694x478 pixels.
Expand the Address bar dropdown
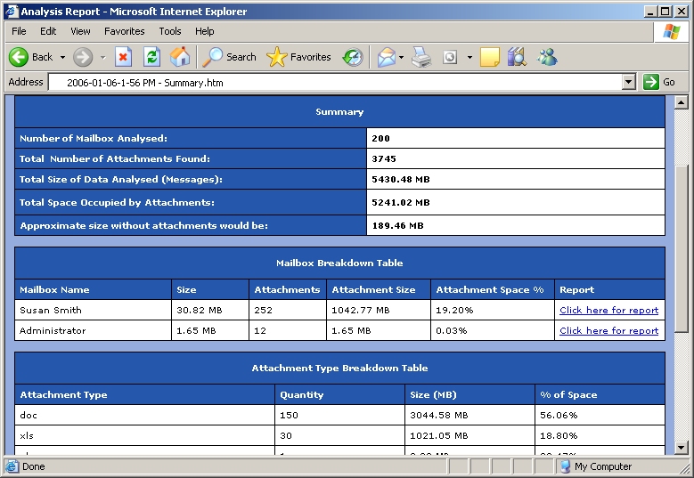pos(628,82)
